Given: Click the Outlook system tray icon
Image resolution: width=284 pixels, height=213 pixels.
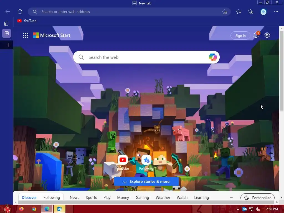Looking at the screenshot, I should tap(245, 209).
